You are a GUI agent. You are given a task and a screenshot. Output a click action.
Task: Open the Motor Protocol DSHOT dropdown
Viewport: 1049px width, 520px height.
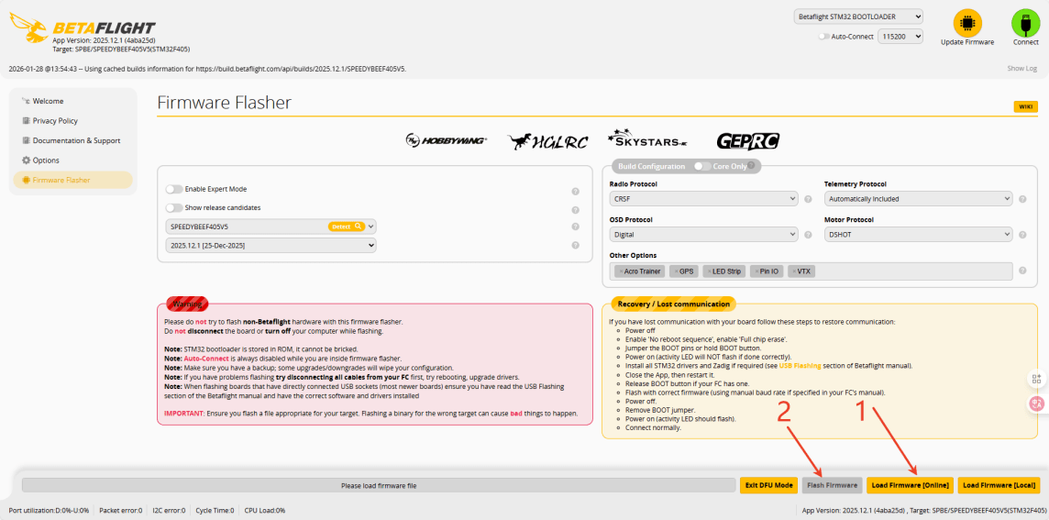tap(918, 235)
